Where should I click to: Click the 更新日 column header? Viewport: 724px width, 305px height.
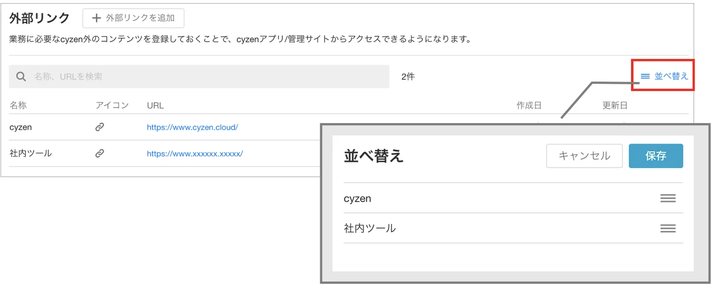coord(615,105)
